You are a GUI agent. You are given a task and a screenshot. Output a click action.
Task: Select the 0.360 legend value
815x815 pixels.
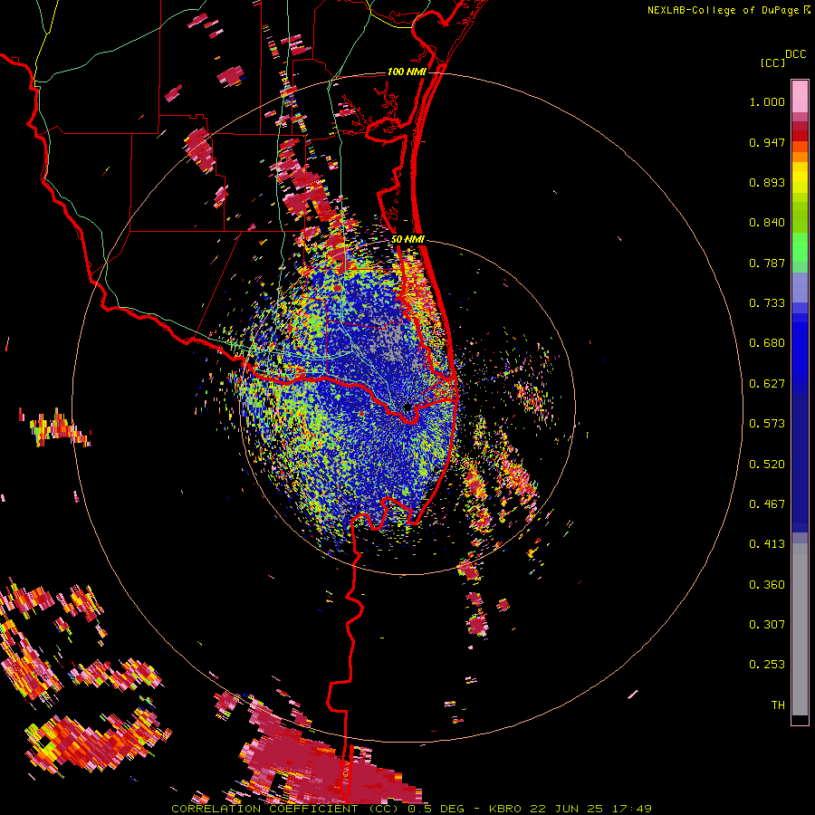[767, 585]
